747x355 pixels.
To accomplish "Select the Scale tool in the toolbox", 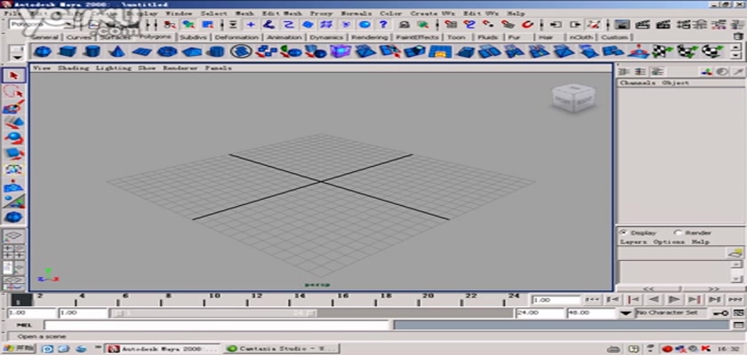I will [13, 154].
